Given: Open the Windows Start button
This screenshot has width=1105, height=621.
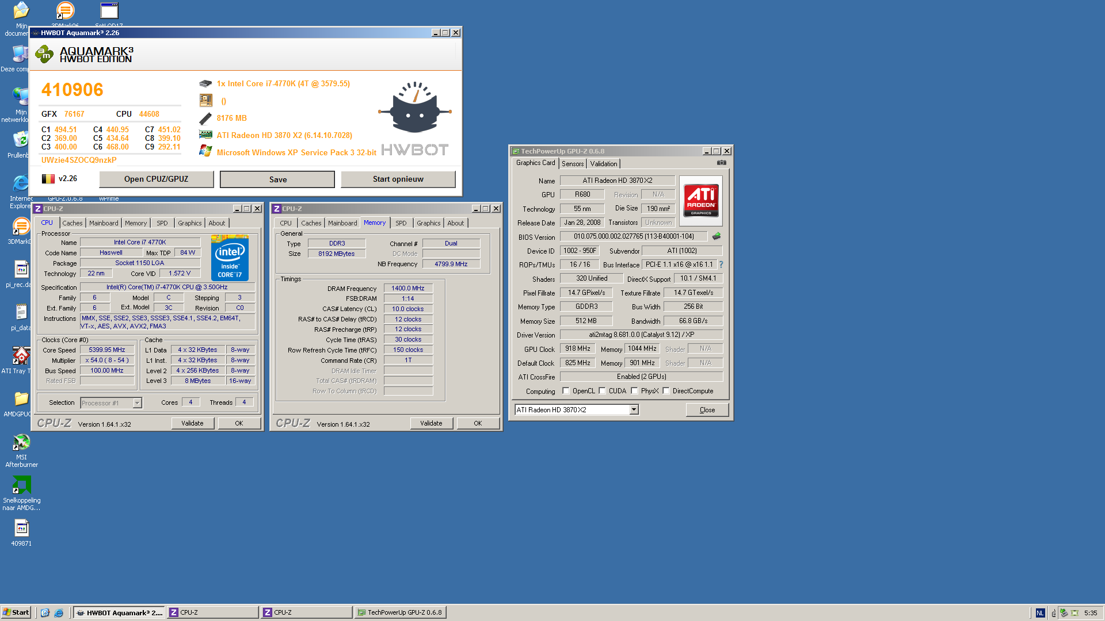Looking at the screenshot, I should click(x=16, y=612).
